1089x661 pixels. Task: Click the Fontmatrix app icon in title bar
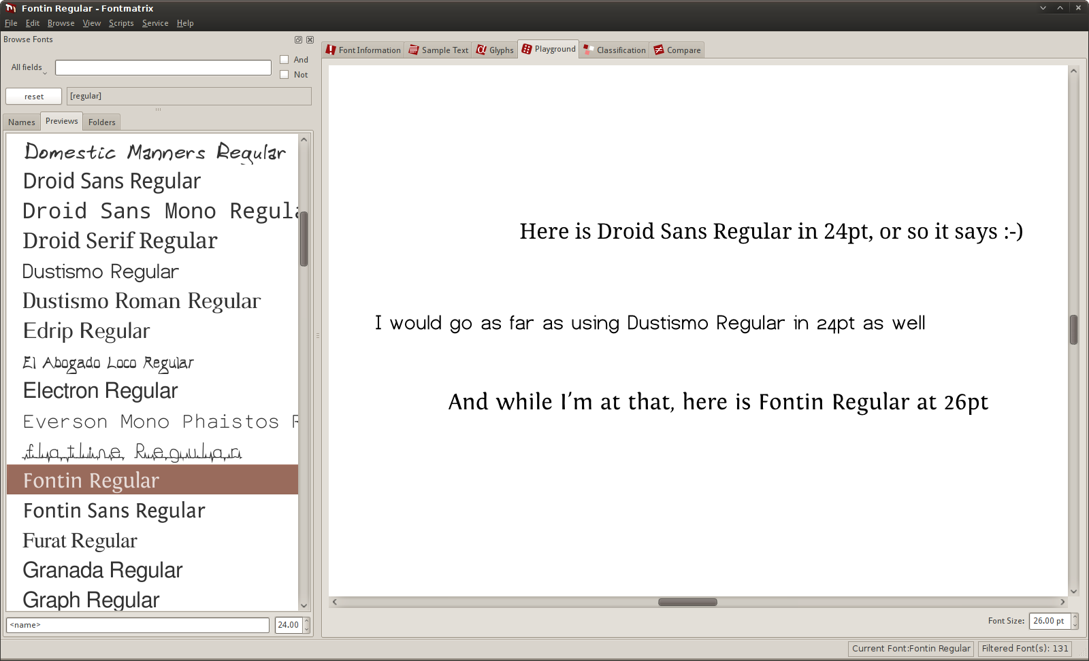click(11, 8)
